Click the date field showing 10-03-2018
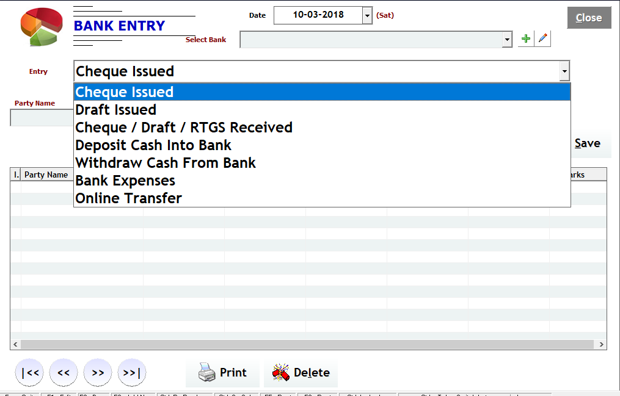620x396 pixels. point(318,15)
